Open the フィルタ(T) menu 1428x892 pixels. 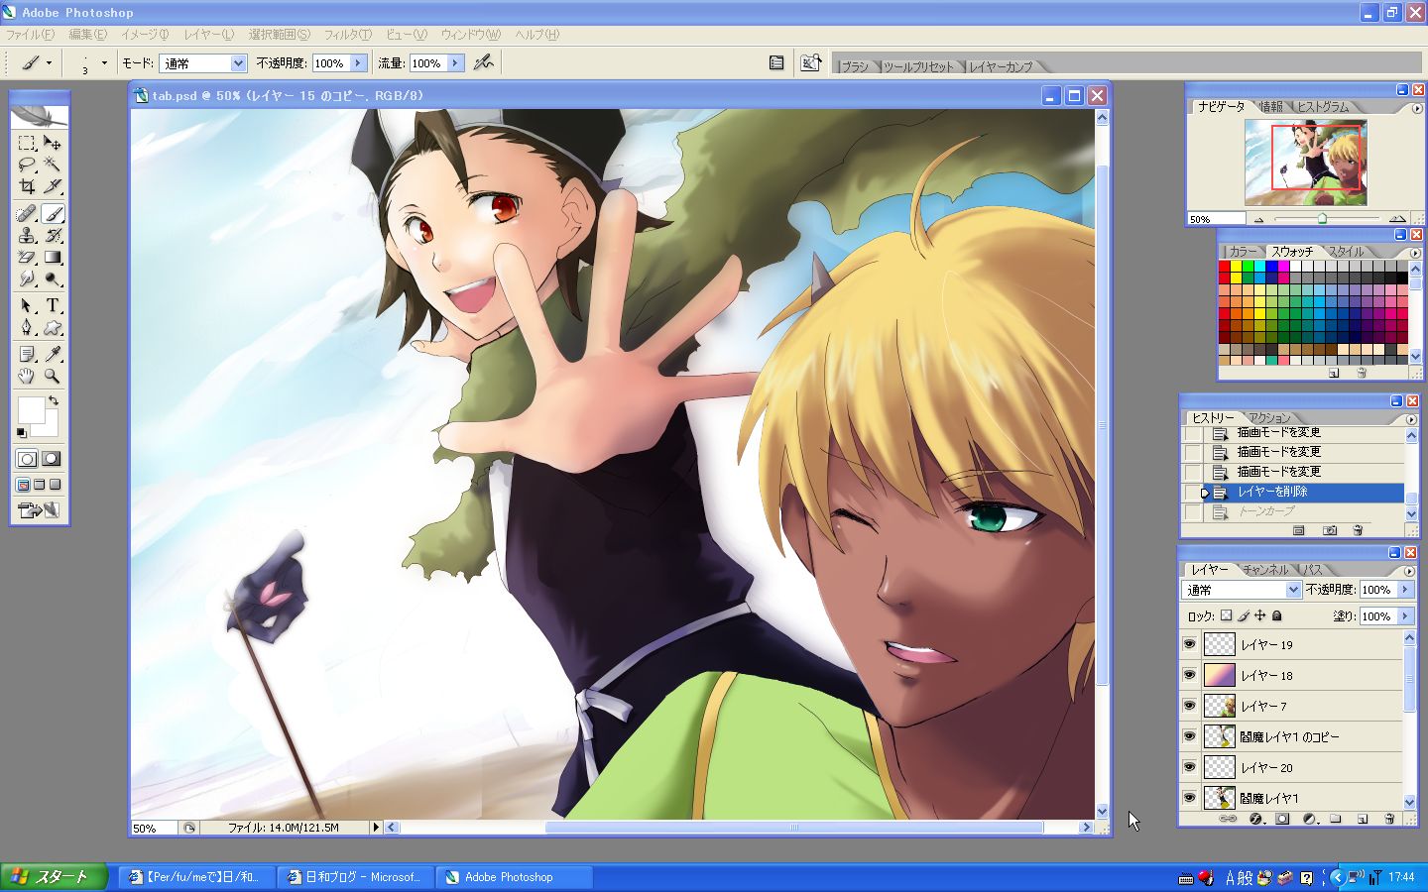[348, 35]
